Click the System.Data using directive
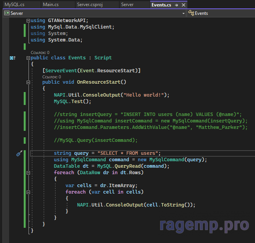The image size is (255, 243). coord(57,40)
